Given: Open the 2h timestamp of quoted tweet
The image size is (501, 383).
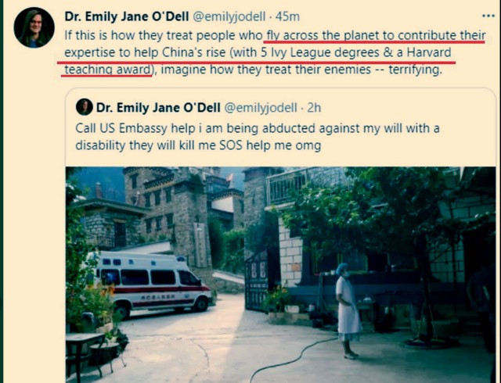Looking at the screenshot, I should (x=314, y=108).
